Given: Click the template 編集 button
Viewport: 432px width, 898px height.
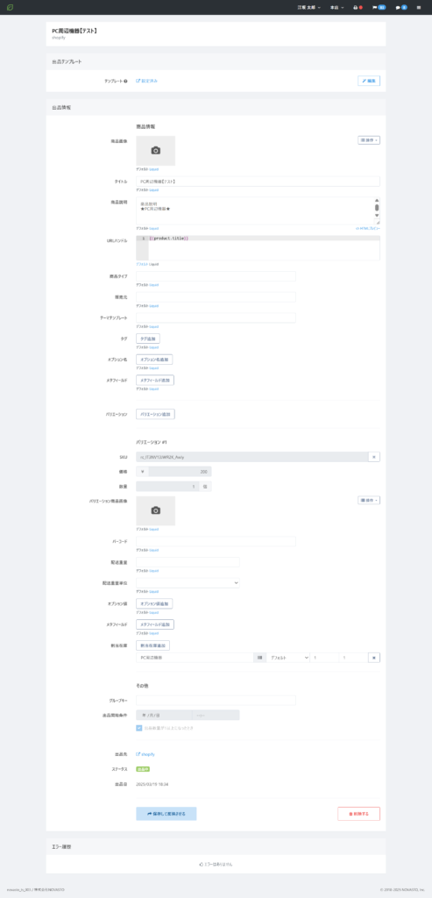Looking at the screenshot, I should pyautogui.click(x=369, y=81).
